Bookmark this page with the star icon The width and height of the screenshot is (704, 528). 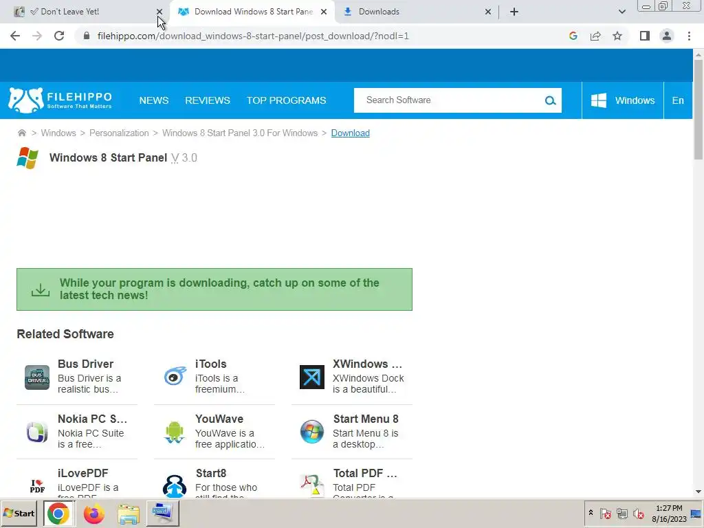tap(617, 36)
